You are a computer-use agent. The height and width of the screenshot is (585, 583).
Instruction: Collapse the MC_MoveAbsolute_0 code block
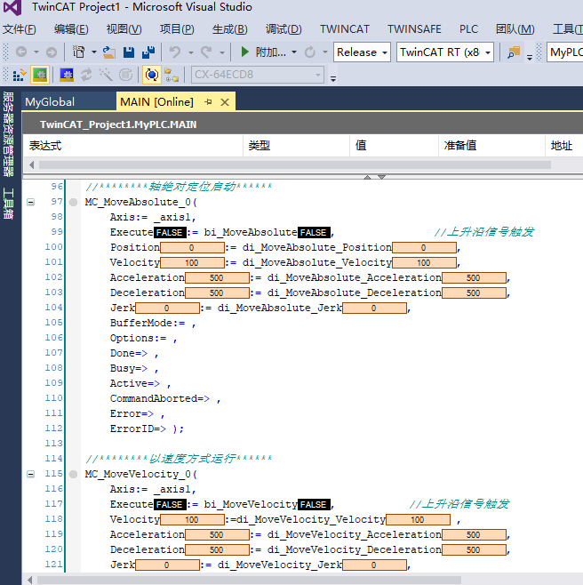31,202
